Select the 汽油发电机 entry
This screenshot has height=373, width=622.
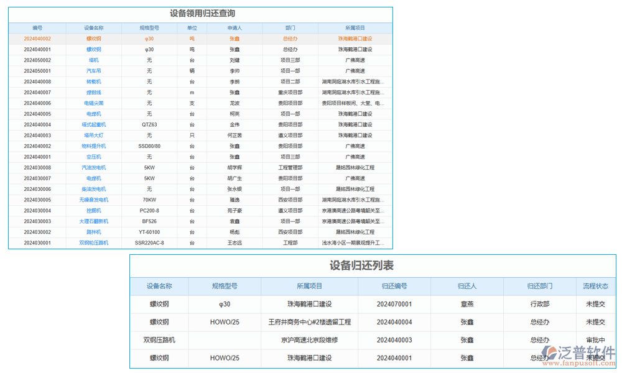pyautogui.click(x=95, y=167)
